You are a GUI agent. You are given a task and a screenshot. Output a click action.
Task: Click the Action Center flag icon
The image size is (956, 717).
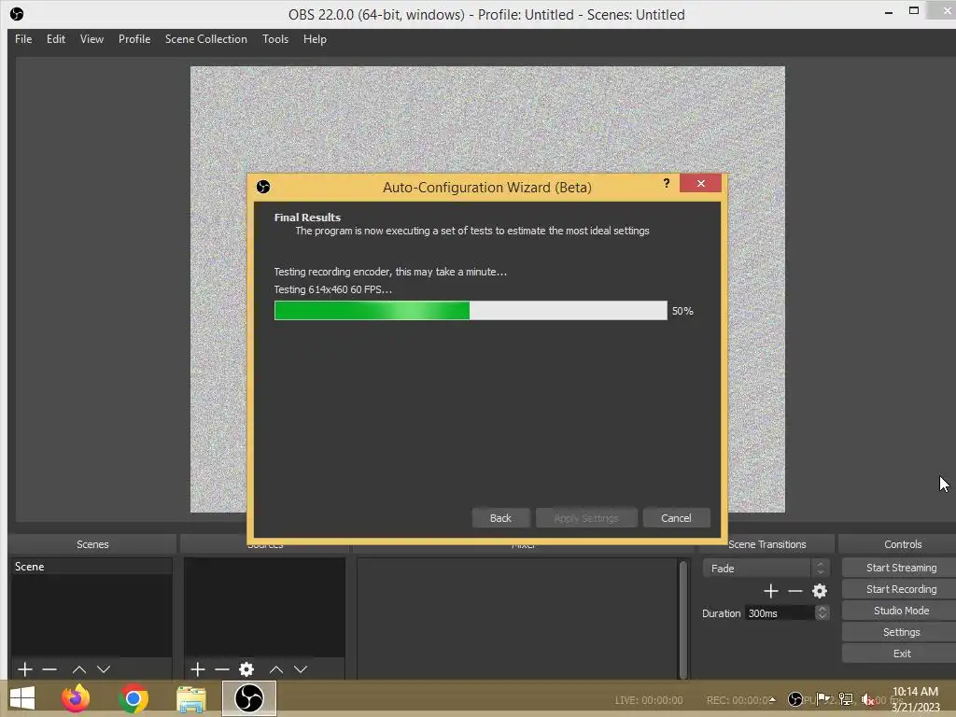822,699
